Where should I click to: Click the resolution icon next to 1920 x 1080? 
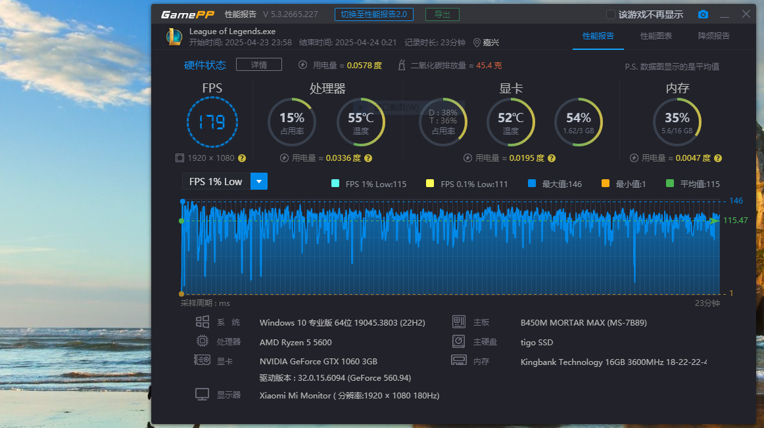[x=179, y=158]
